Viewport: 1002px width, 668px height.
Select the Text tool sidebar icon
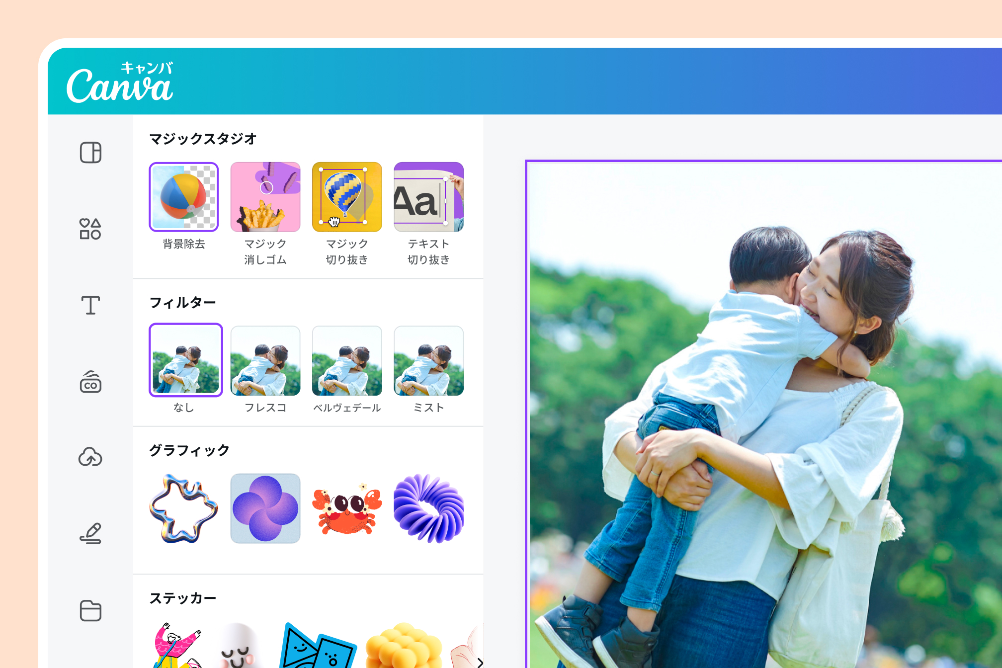pos(90,305)
